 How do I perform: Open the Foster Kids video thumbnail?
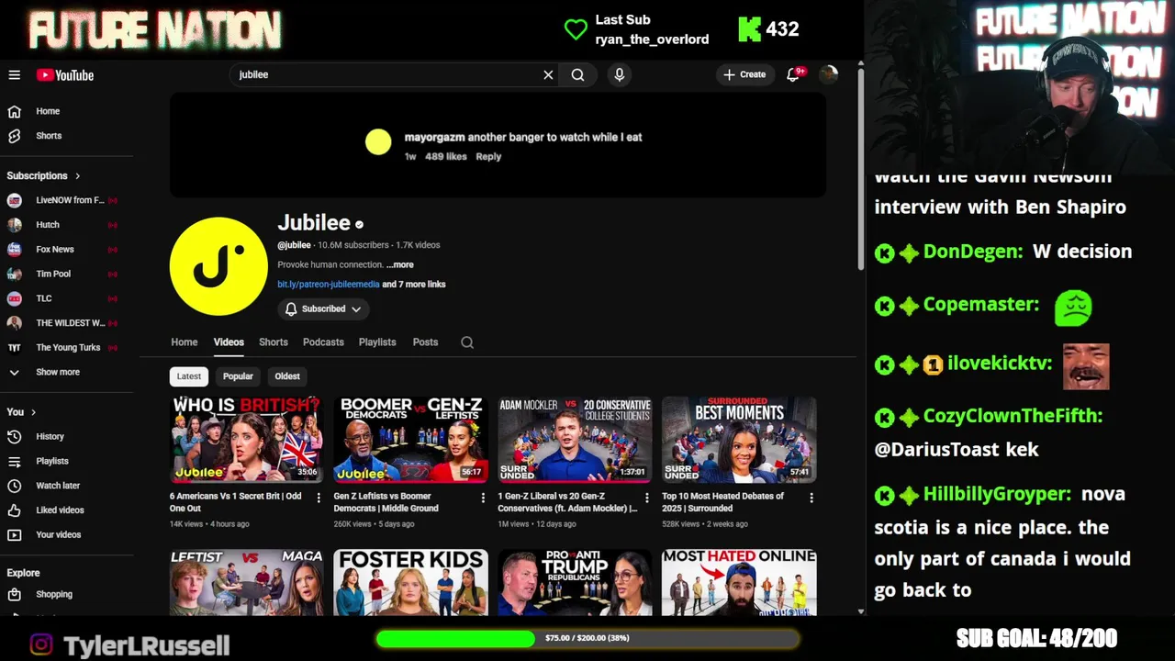click(410, 582)
